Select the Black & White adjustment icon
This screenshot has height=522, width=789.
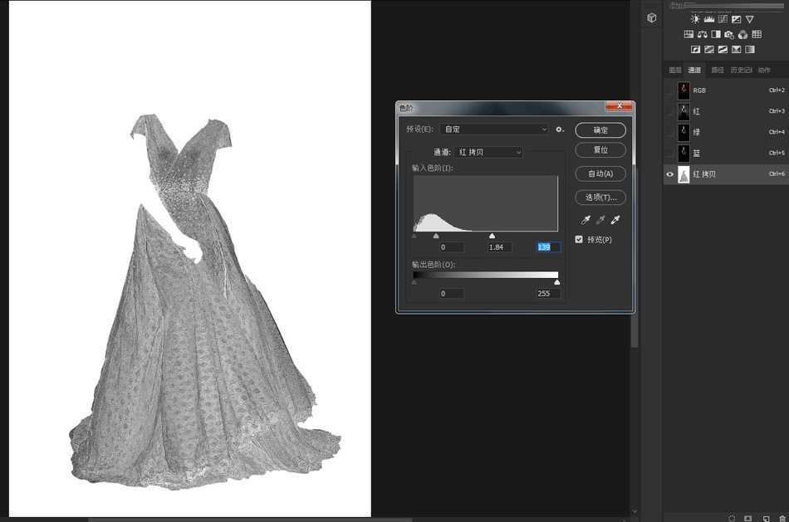(x=715, y=34)
